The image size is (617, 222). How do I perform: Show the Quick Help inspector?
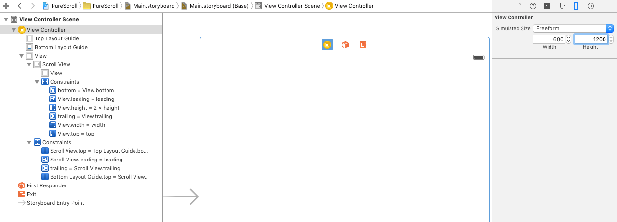point(533,6)
